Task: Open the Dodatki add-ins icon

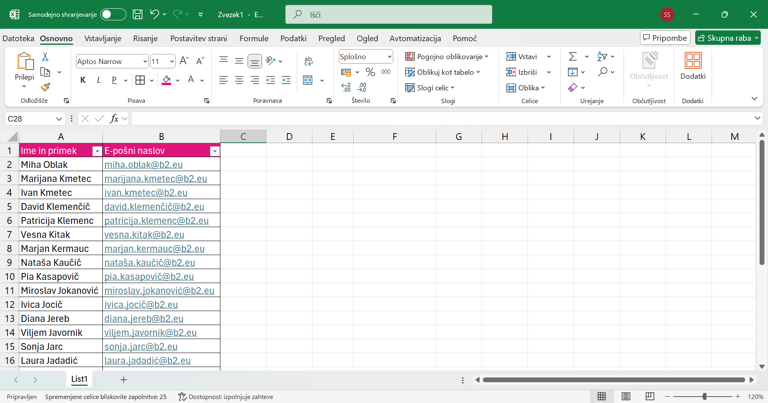Action: click(693, 66)
